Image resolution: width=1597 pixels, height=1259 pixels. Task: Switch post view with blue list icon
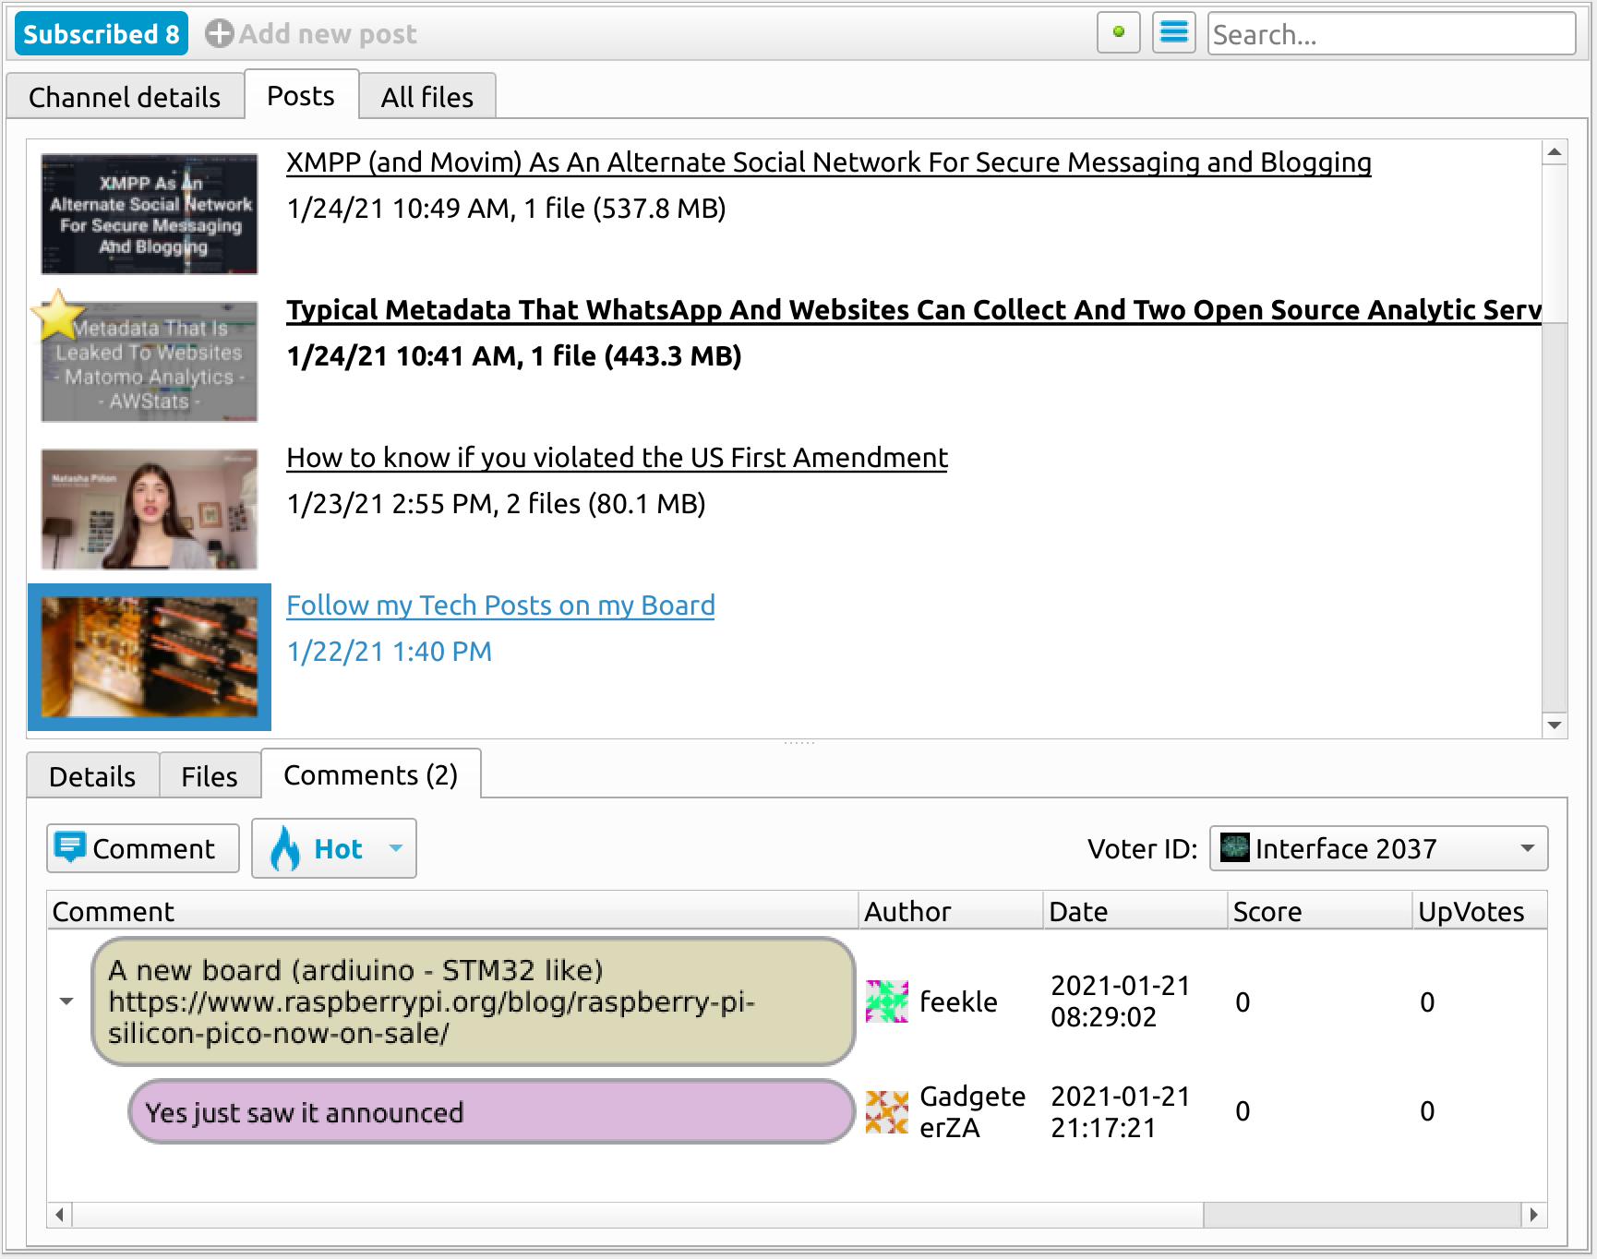tap(1174, 32)
